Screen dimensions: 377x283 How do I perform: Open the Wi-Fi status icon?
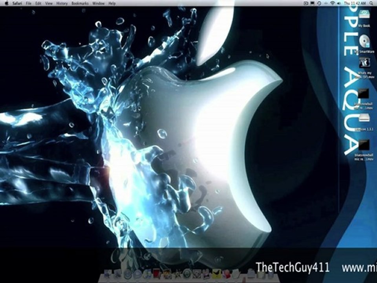tap(333, 4)
